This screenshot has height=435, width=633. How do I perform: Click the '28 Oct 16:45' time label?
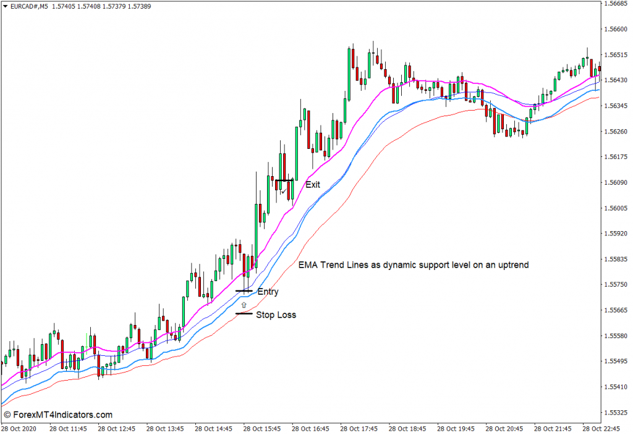[x=310, y=429]
